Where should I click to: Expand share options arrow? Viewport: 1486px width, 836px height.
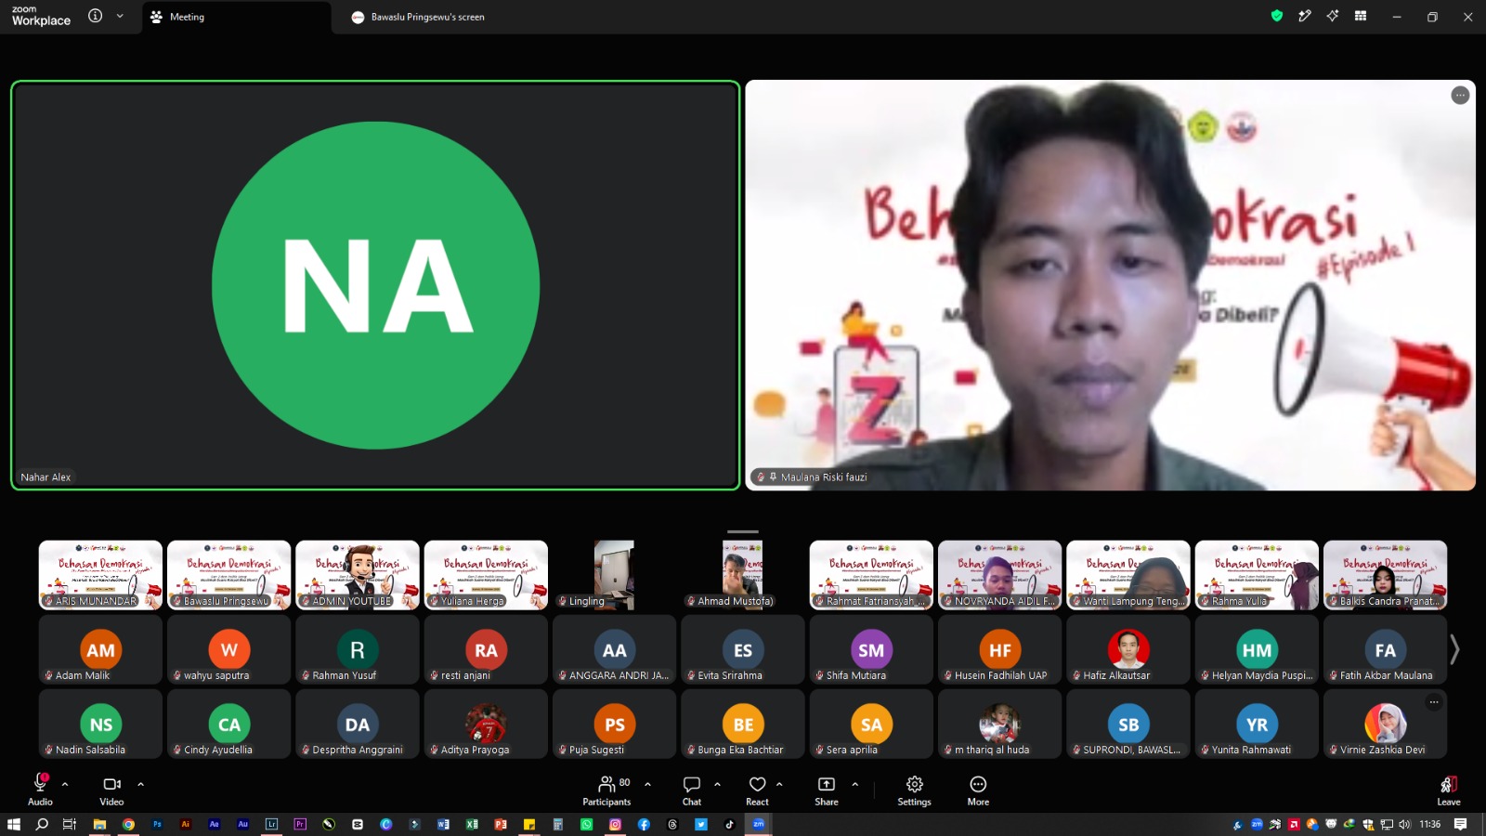[854, 784]
